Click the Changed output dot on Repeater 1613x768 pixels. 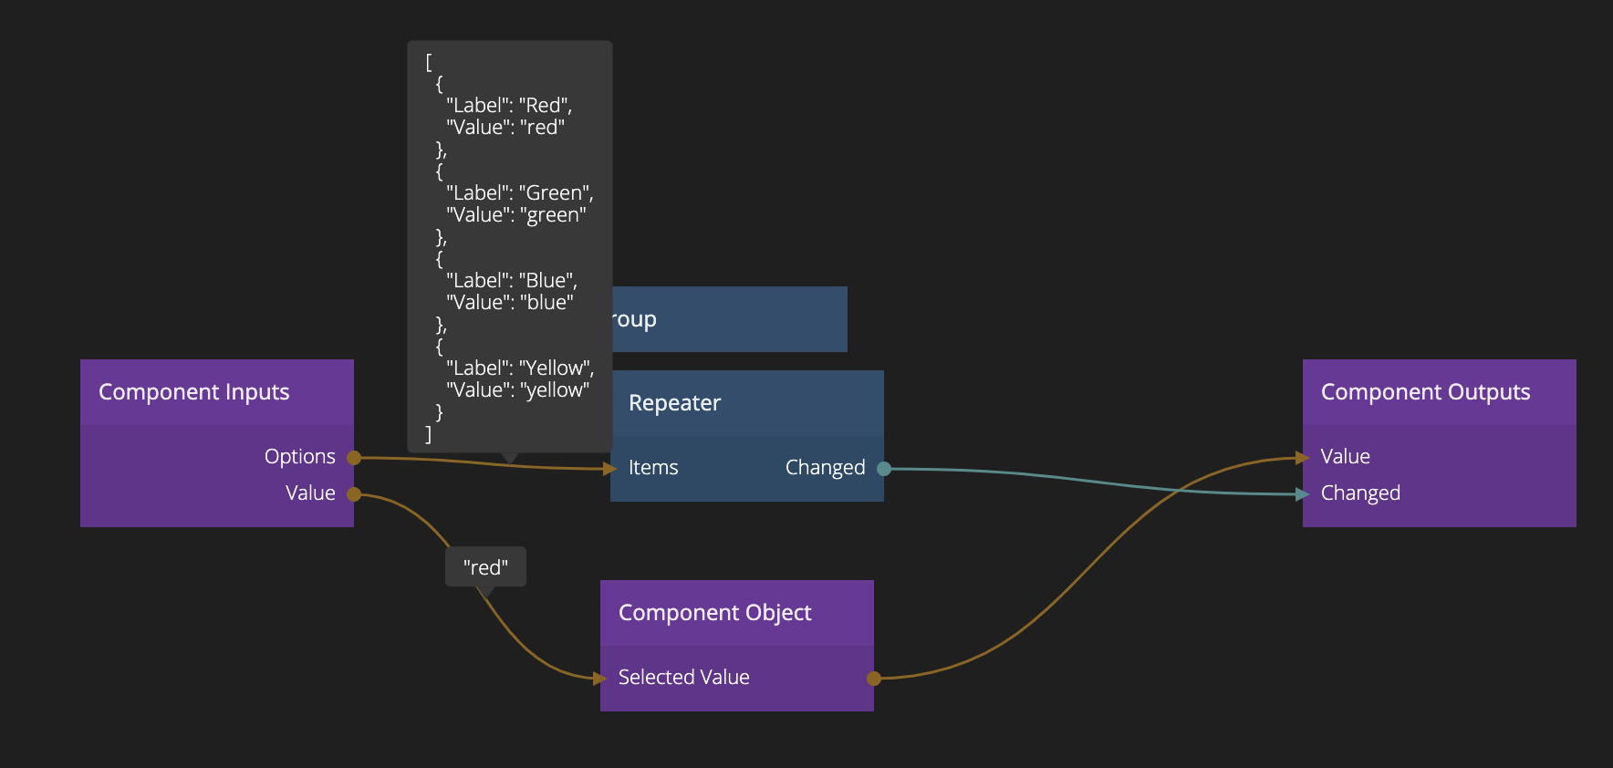tap(883, 469)
